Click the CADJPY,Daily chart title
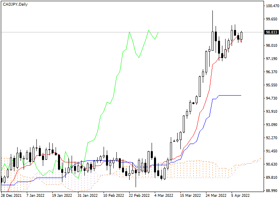This screenshot has width=280, height=200. pos(15,4)
